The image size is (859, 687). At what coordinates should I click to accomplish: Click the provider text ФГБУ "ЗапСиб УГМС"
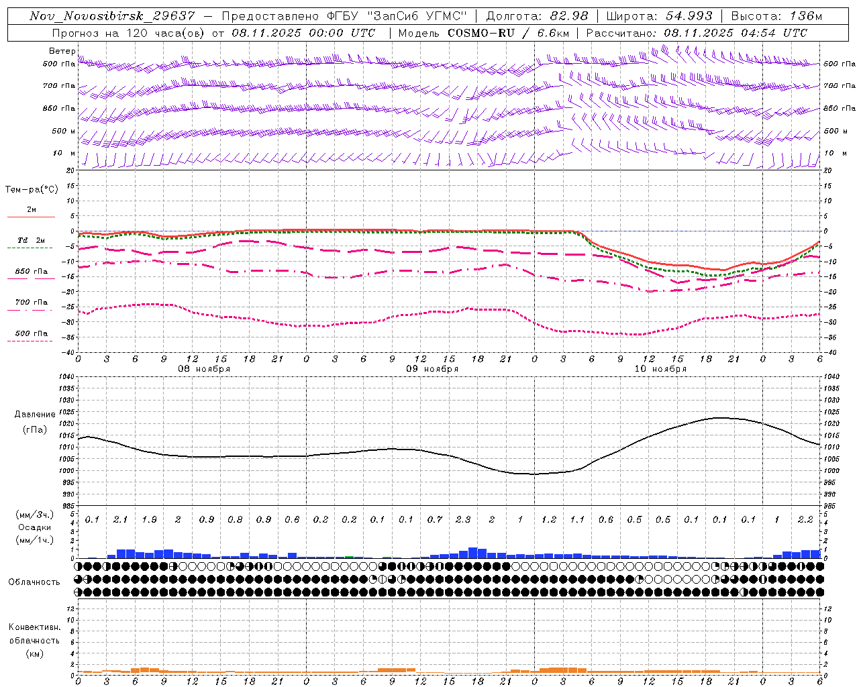(397, 16)
